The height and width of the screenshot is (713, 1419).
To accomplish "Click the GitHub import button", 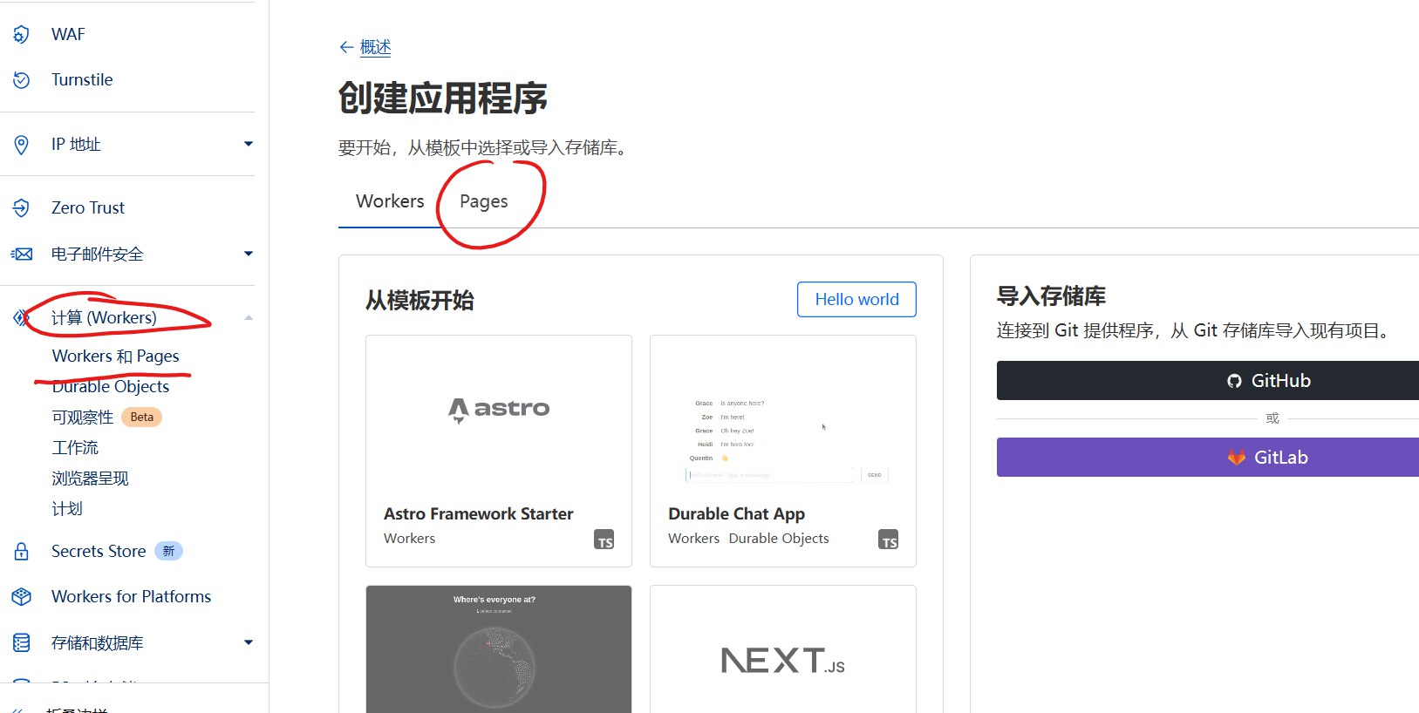I will 1208,381.
